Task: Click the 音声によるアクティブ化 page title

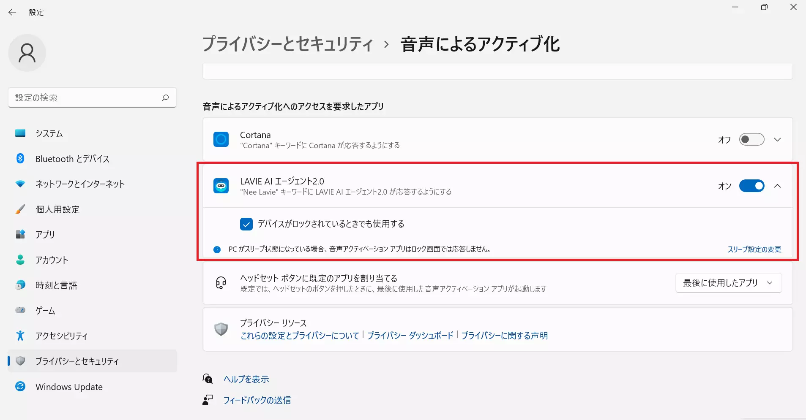Action: tap(480, 44)
